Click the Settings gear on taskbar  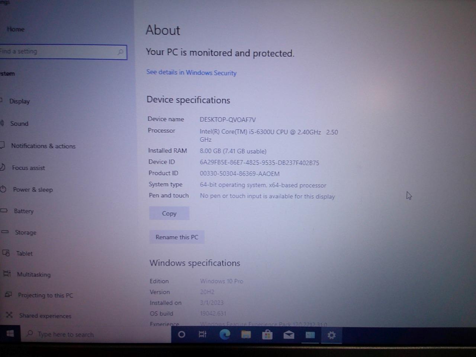click(x=331, y=335)
